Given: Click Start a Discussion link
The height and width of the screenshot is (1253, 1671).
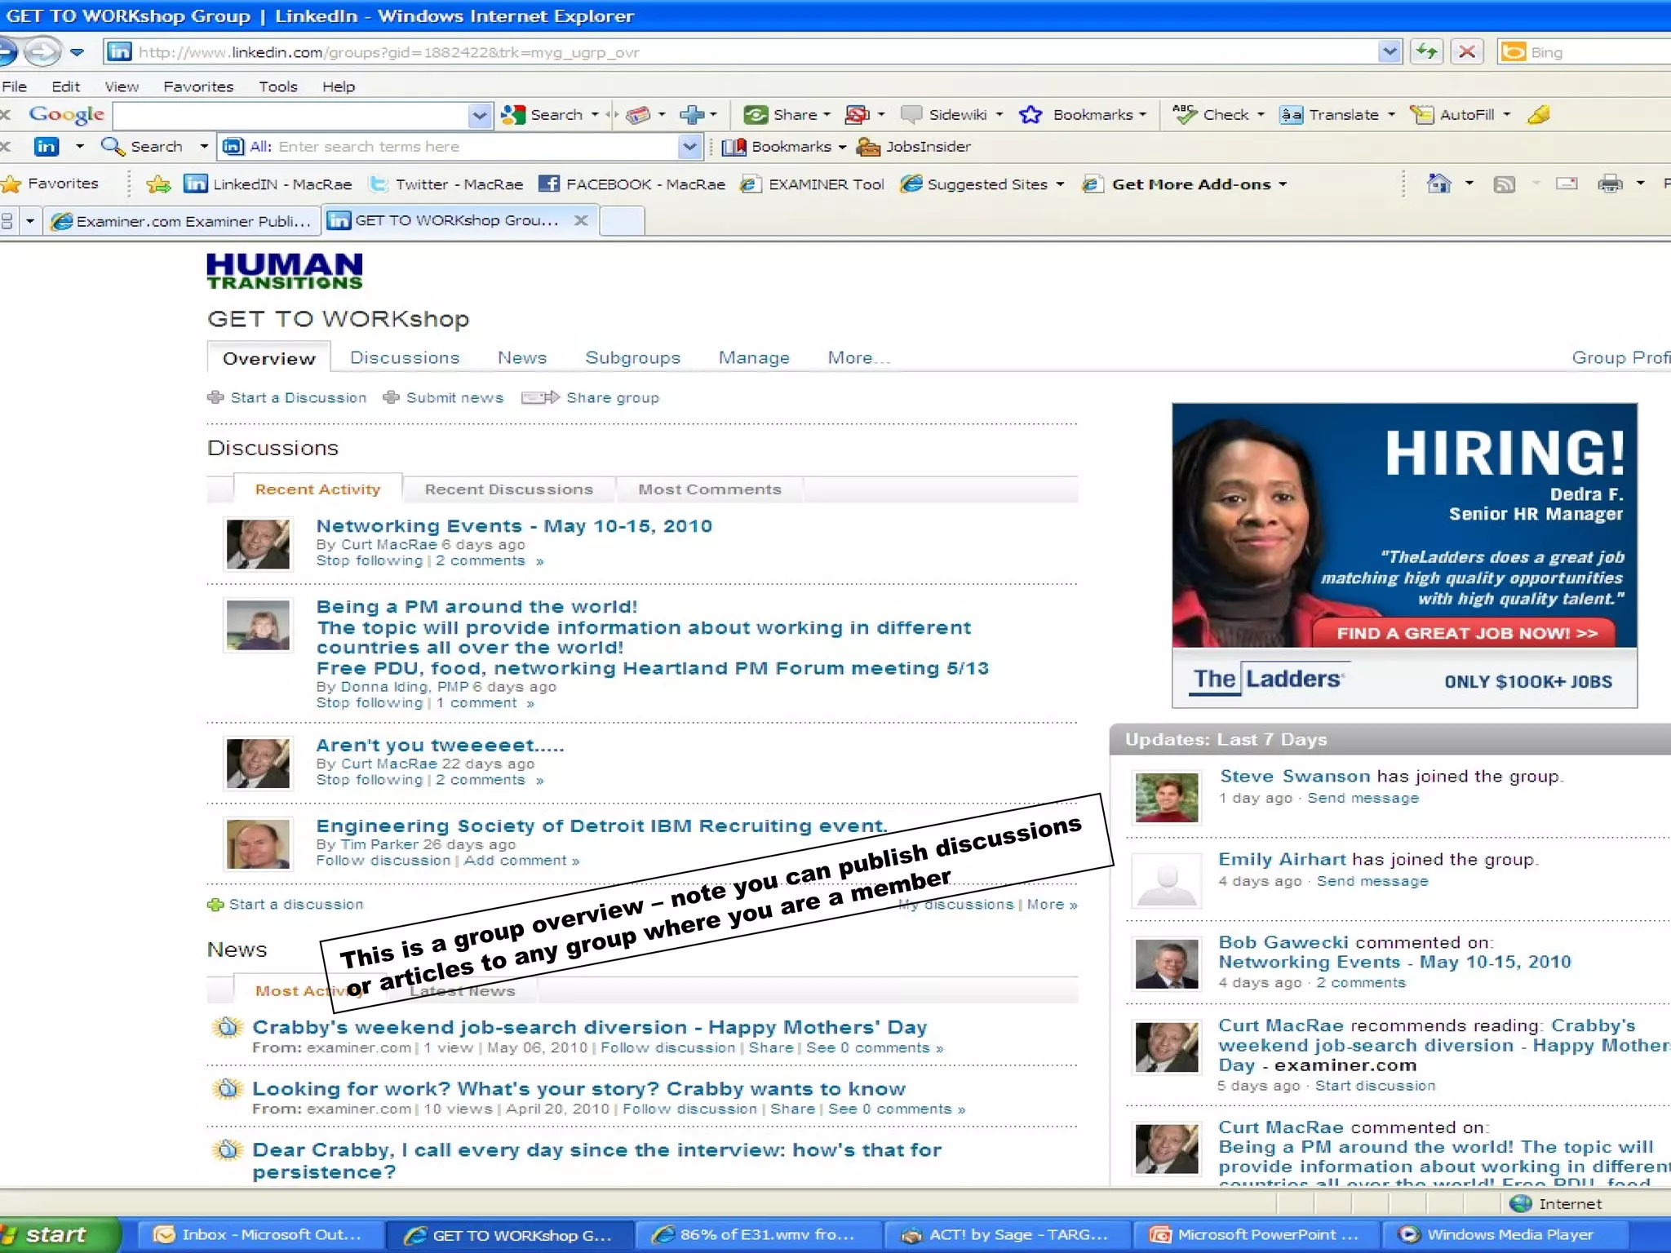Looking at the screenshot, I should 298,398.
